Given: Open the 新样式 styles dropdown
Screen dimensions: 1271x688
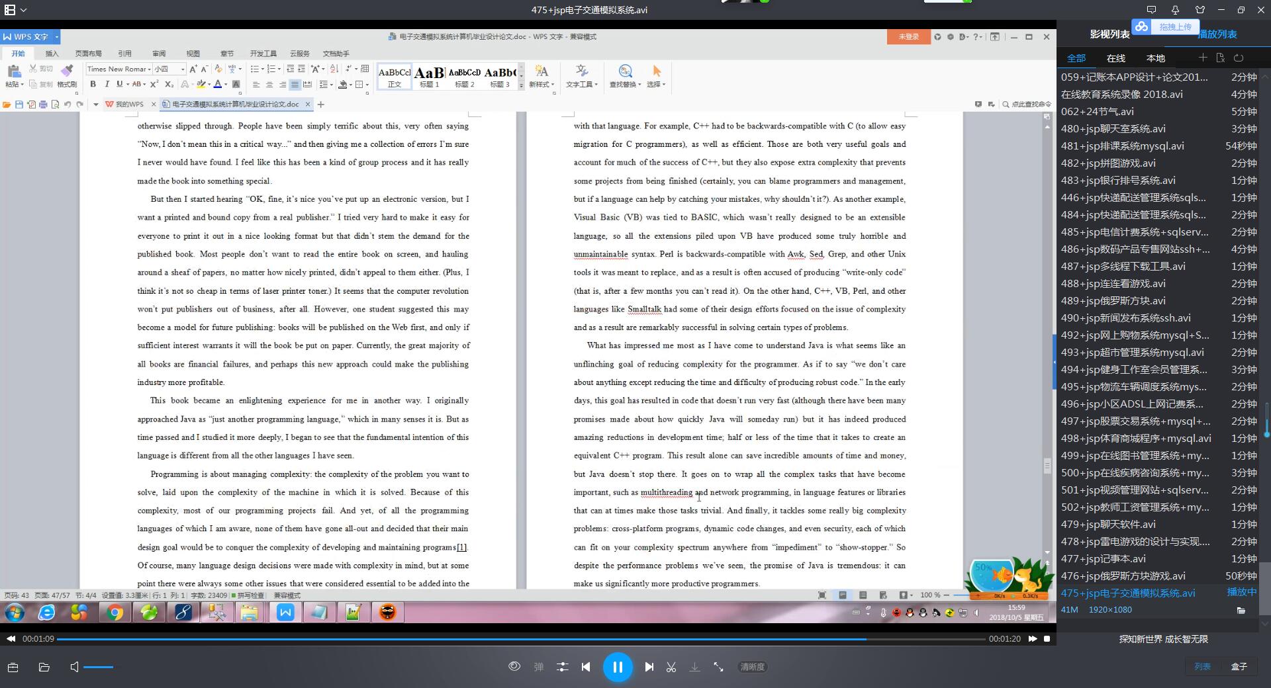Looking at the screenshot, I should point(541,75).
